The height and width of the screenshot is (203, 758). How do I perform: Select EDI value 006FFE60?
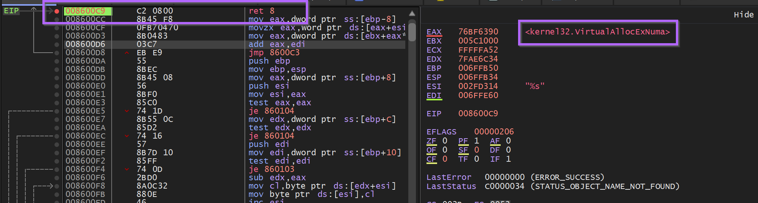coord(478,95)
